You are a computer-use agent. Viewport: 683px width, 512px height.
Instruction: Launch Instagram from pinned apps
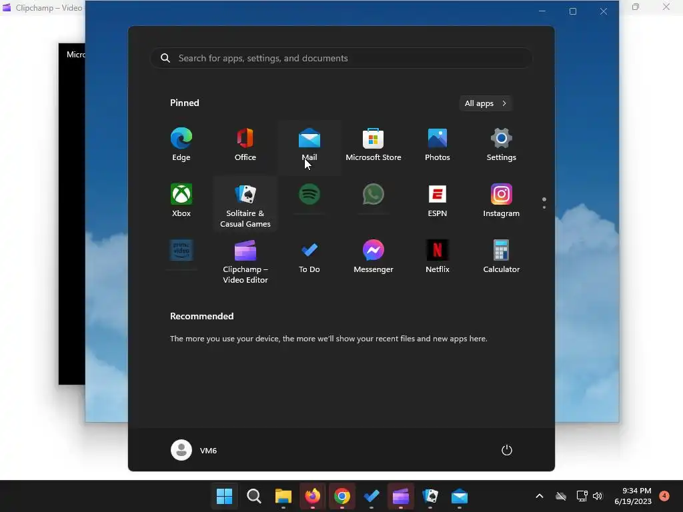502,201
